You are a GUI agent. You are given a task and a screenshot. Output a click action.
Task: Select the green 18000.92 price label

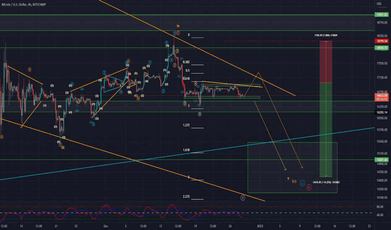[382, 48]
